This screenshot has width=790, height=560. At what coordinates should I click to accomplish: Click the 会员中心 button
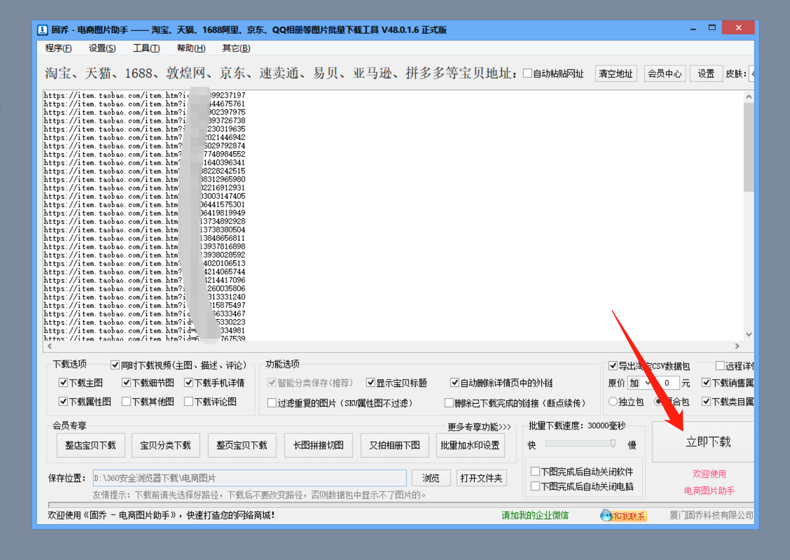click(664, 73)
